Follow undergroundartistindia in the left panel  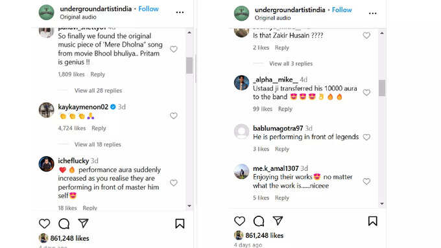point(149,8)
